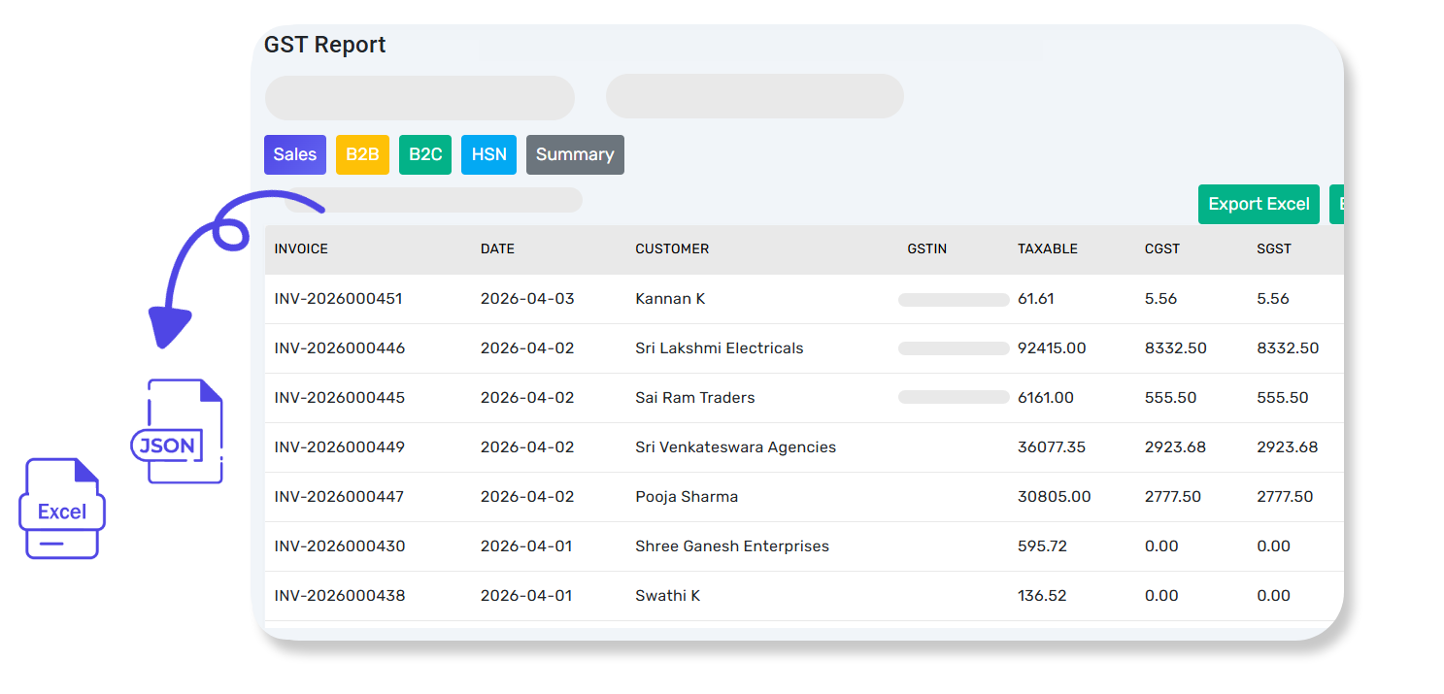Click the JSON file icon
Screen dimensions: 1444x694
[180, 432]
